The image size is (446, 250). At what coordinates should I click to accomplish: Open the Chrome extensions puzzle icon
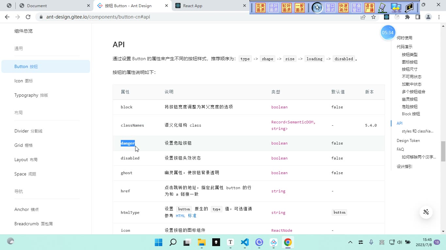pyautogui.click(x=407, y=17)
